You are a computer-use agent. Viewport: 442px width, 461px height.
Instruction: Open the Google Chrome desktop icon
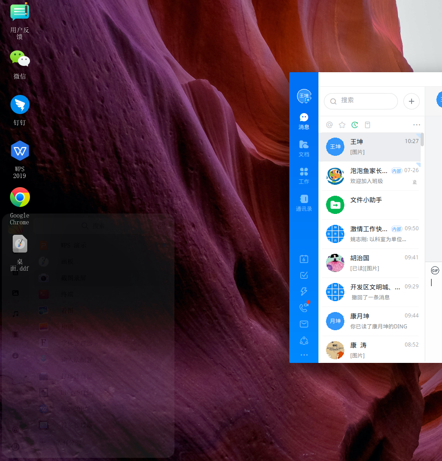pyautogui.click(x=20, y=207)
